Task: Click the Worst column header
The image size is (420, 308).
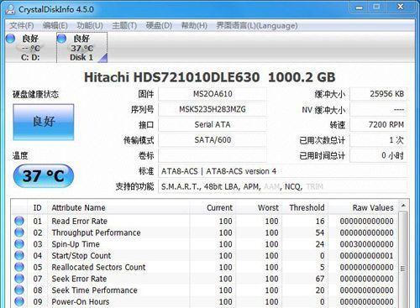Action: click(x=259, y=208)
